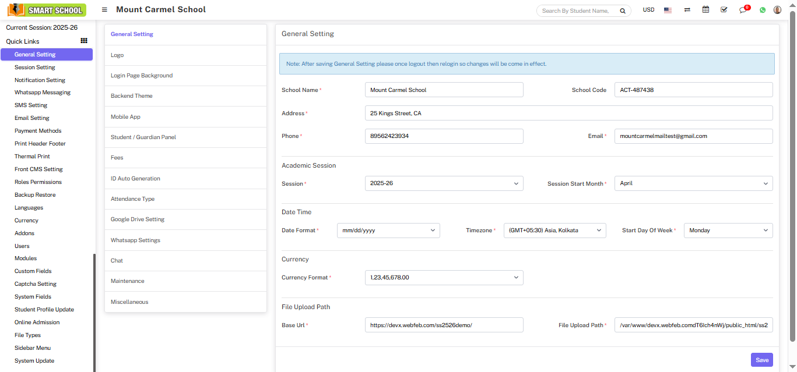Open the Session Start Month dropdown
The height and width of the screenshot is (372, 797).
pyautogui.click(x=693, y=183)
